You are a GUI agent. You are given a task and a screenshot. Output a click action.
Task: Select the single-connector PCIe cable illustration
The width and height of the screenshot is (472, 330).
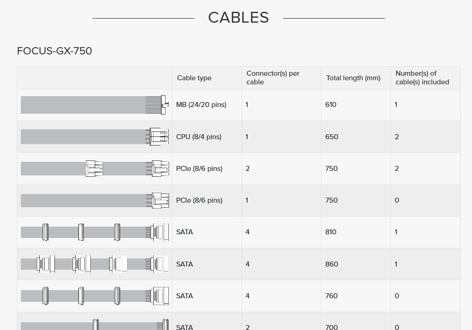[94, 200]
